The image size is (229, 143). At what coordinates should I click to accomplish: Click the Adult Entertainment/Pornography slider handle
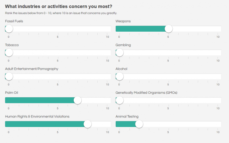coord(9,77)
